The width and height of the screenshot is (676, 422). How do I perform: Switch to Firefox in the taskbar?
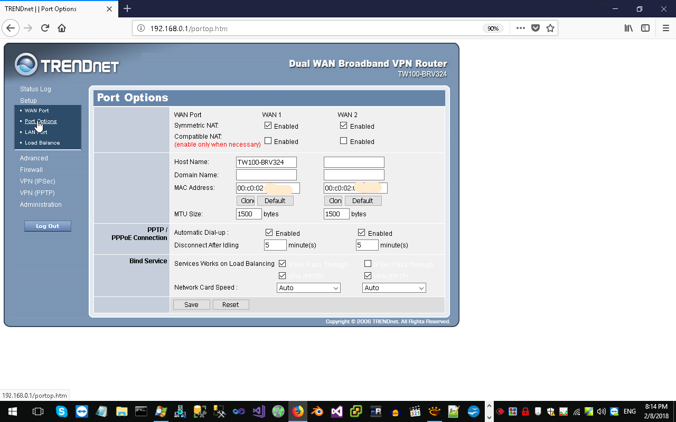(x=298, y=411)
